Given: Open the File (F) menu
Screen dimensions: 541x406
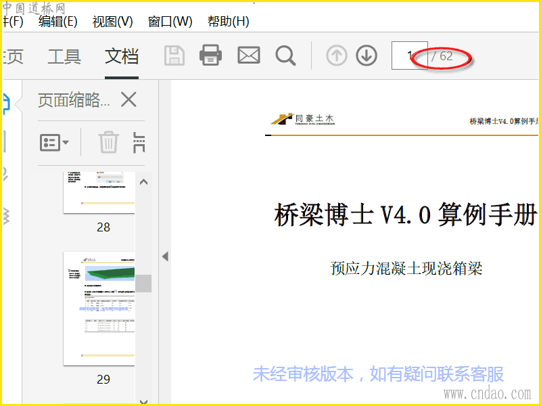Looking at the screenshot, I should 13,22.
